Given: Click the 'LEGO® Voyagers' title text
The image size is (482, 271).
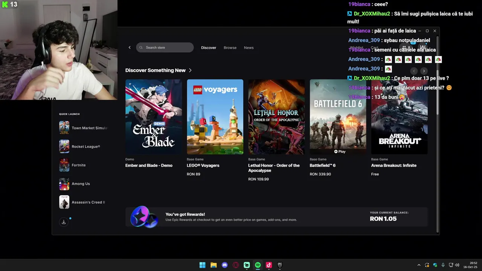Looking at the screenshot, I should [x=203, y=165].
